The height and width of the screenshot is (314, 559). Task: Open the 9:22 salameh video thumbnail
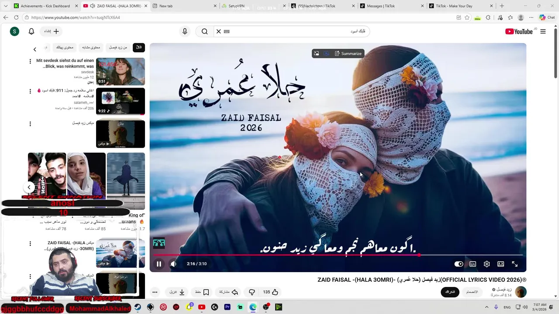[x=121, y=102]
